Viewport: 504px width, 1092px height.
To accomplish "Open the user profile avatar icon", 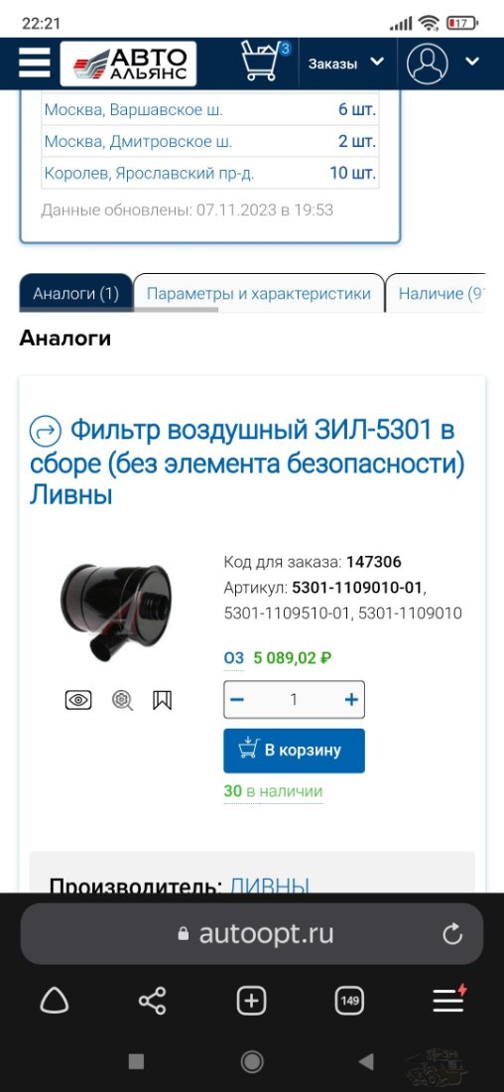I will point(427,64).
